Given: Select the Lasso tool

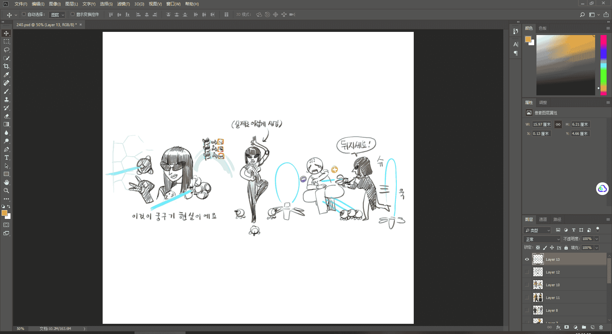Looking at the screenshot, I should pyautogui.click(x=6, y=50).
